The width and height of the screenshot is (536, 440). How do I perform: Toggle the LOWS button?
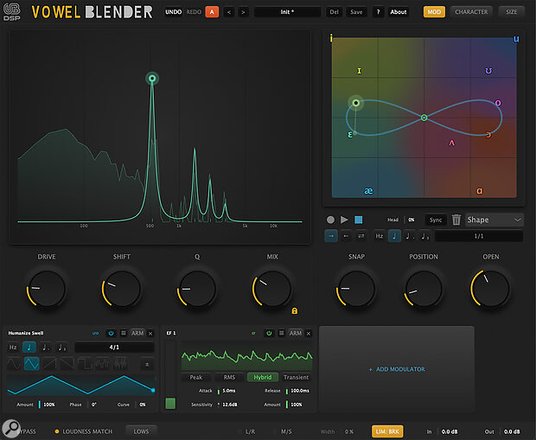(141, 431)
